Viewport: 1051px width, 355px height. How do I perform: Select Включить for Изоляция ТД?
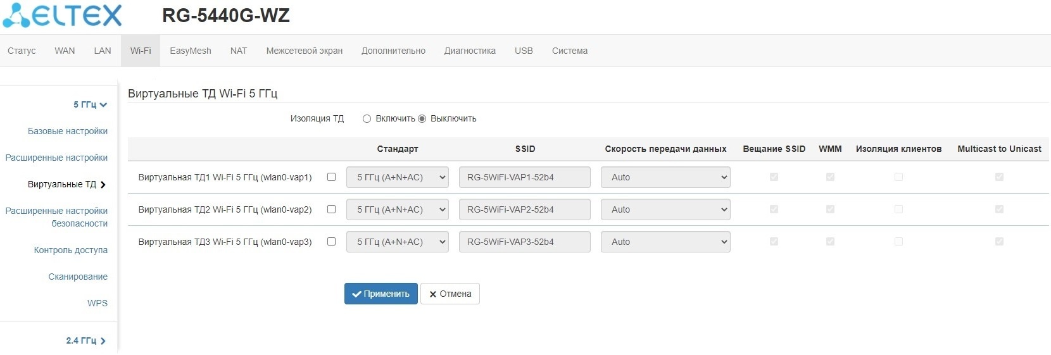click(x=367, y=119)
